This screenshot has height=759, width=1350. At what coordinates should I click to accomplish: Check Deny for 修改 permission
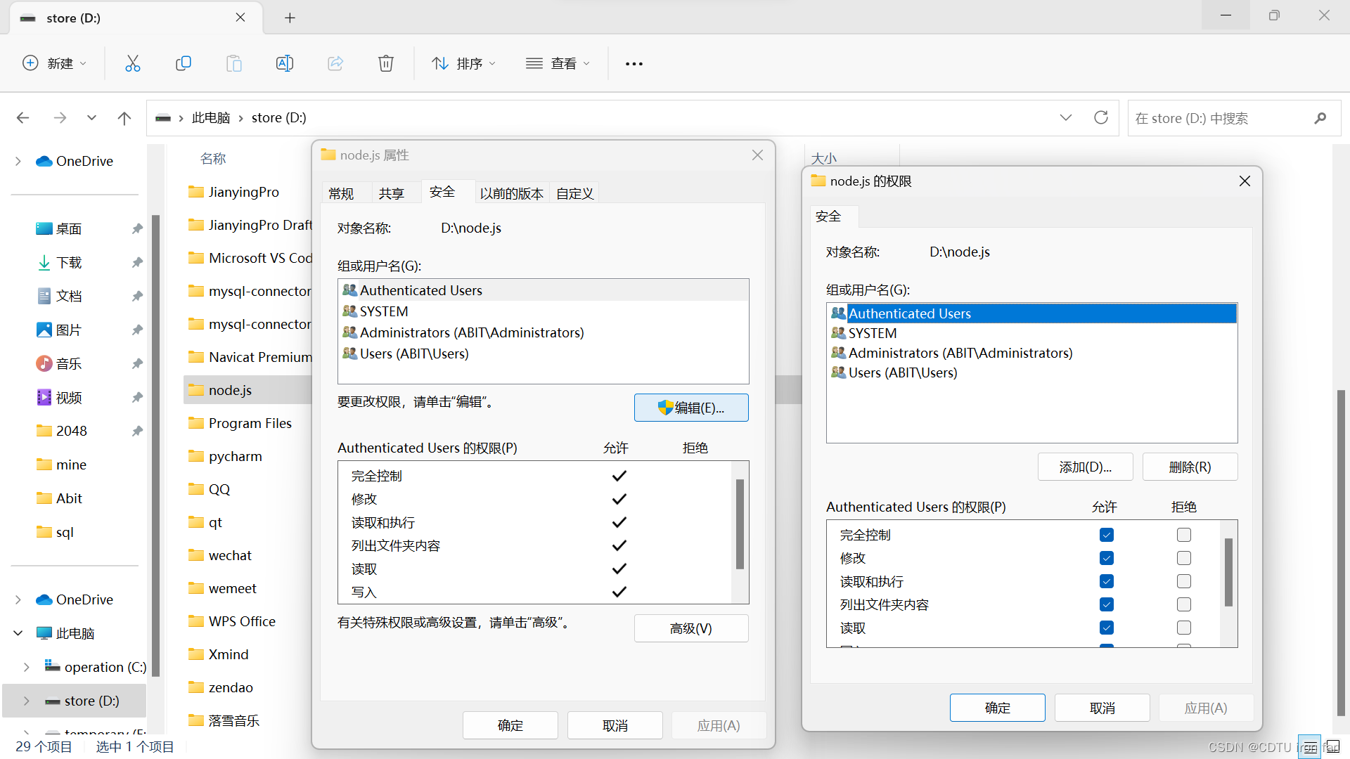pyautogui.click(x=1184, y=558)
